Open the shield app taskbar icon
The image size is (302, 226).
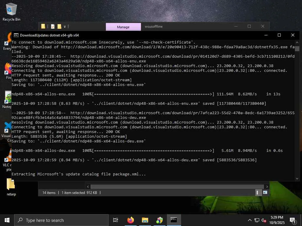[x=160, y=220]
